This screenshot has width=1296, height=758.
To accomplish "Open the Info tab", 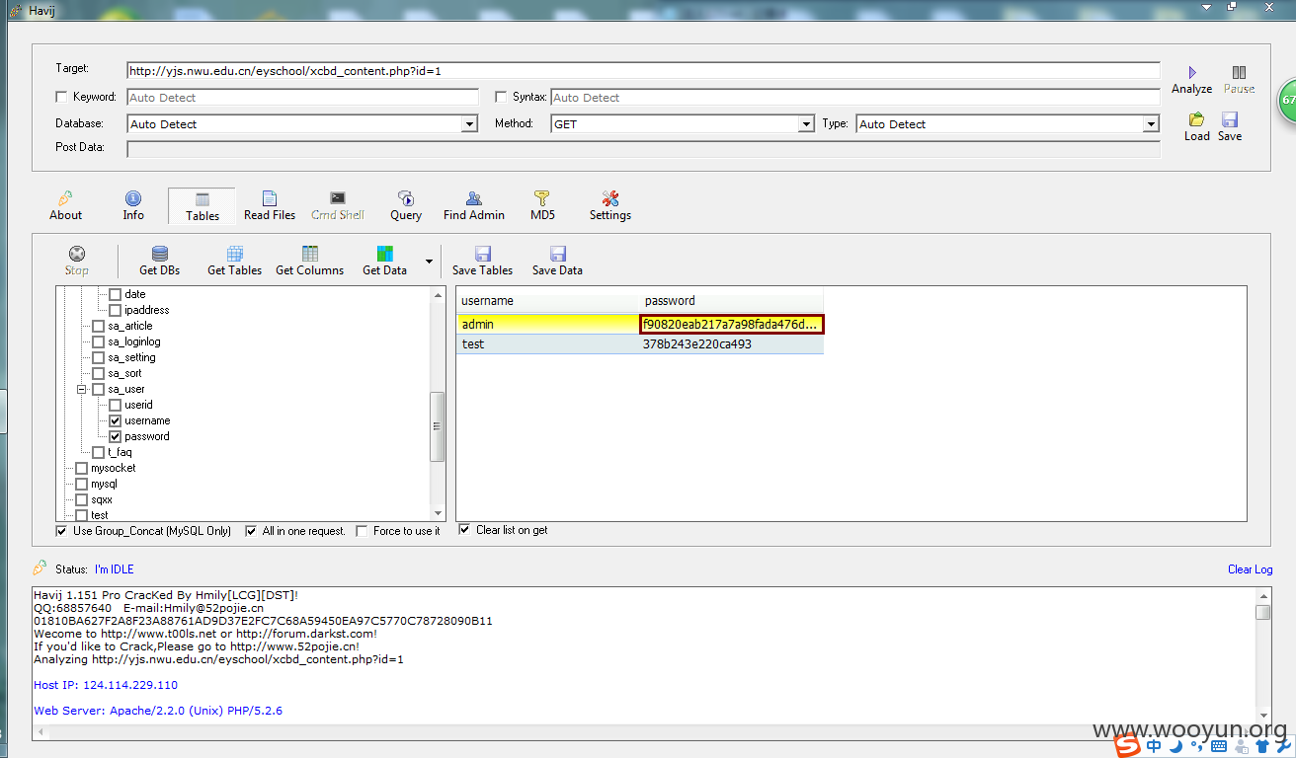I will [133, 205].
